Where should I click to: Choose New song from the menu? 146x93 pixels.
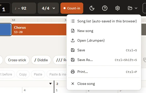pyautogui.click(x=104, y=31)
